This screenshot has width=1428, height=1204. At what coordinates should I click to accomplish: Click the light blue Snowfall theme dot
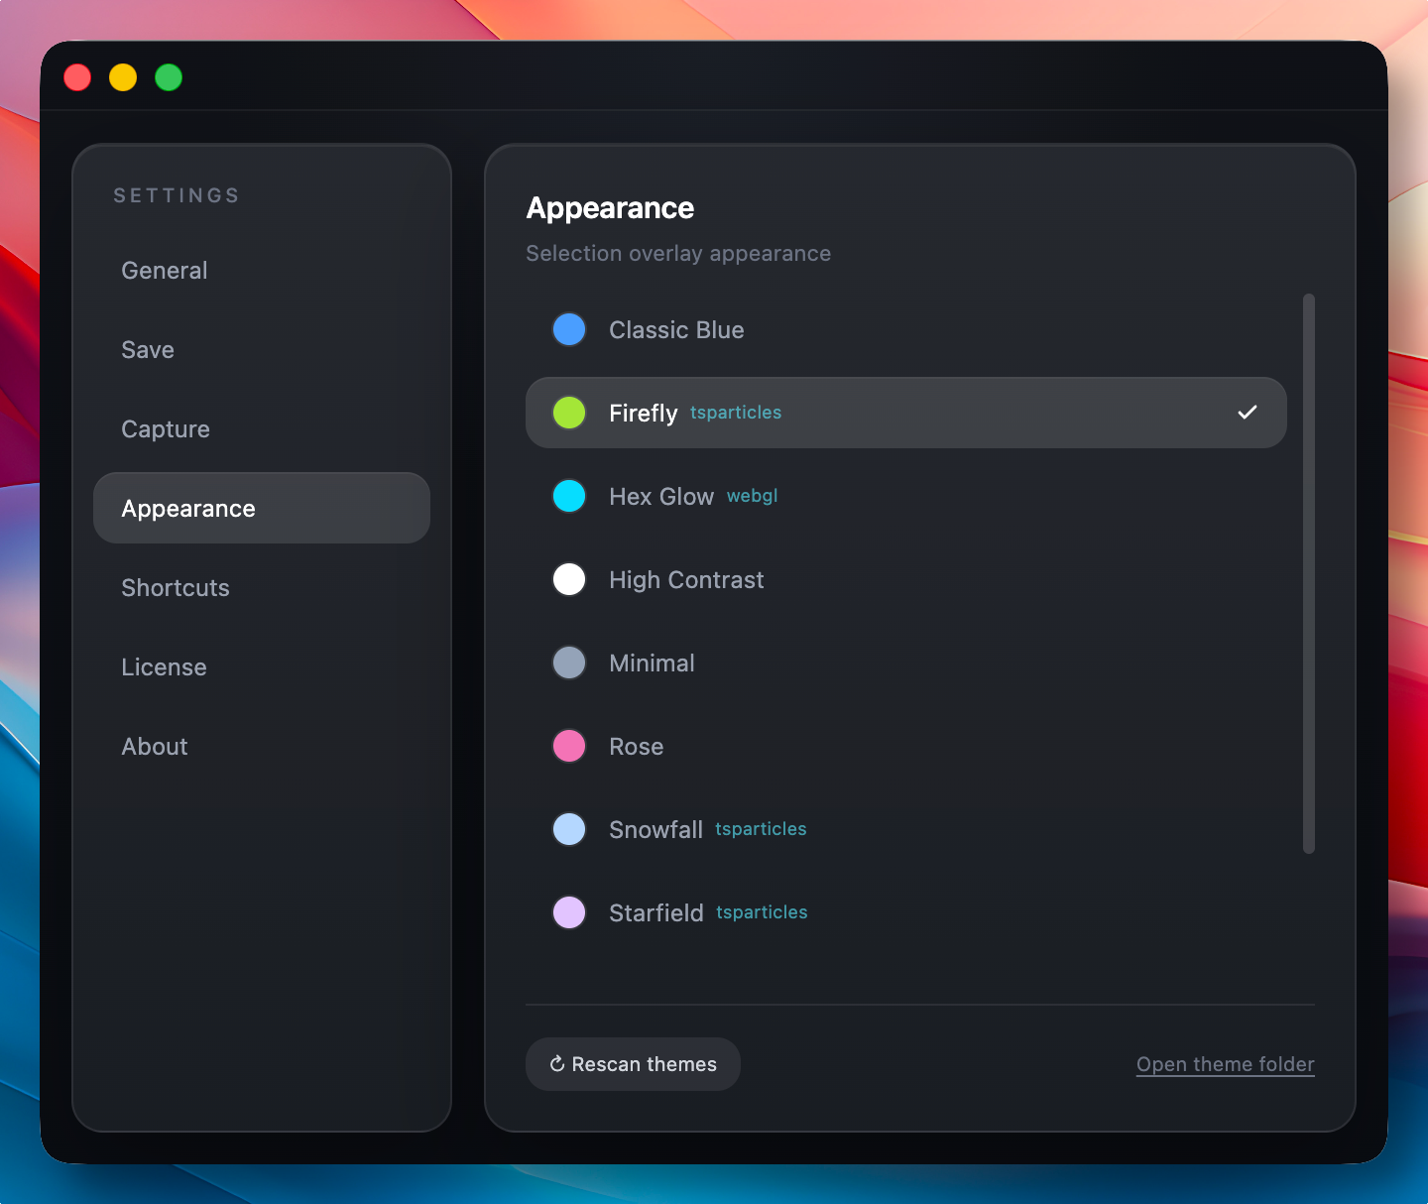(569, 829)
